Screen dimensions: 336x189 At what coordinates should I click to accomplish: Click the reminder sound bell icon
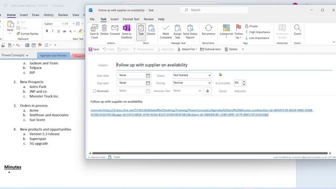(x=207, y=91)
